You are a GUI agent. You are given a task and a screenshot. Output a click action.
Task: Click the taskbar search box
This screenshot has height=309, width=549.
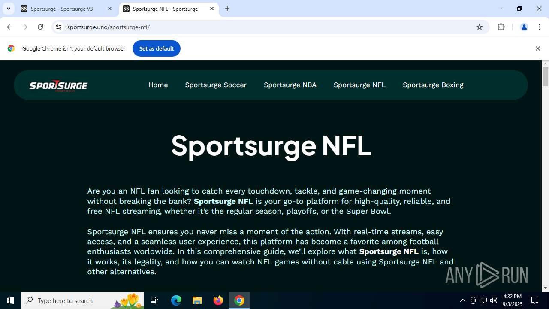82,300
